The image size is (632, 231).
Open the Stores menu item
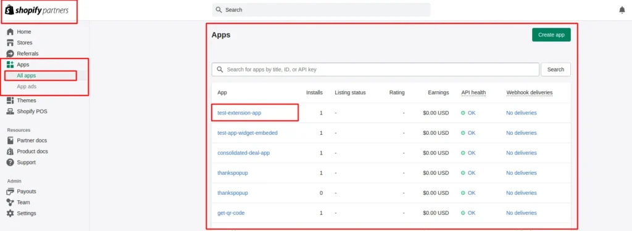(x=25, y=43)
